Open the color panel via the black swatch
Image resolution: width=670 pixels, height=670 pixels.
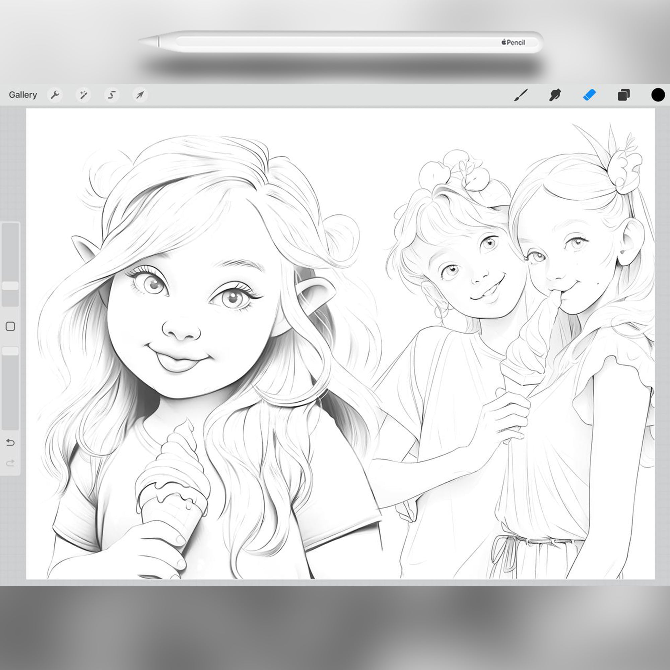(x=658, y=95)
